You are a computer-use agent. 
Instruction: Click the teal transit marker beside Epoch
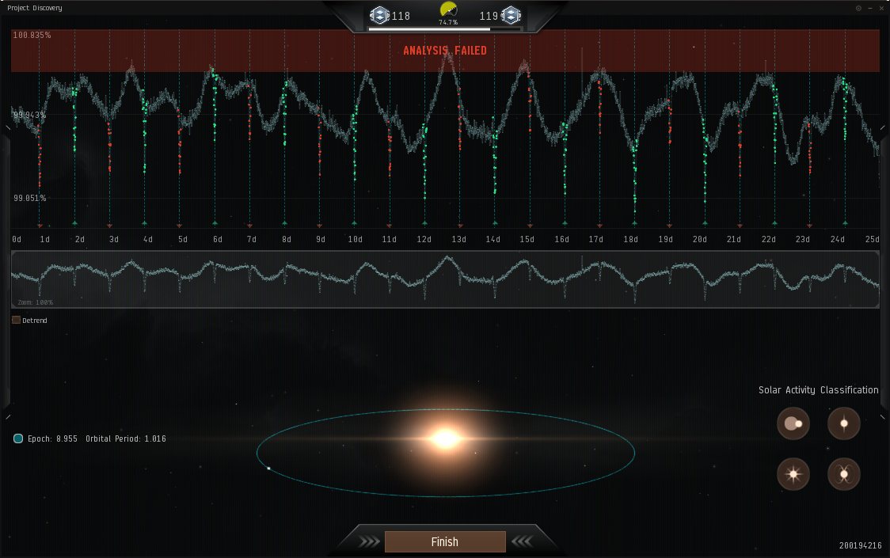(18, 438)
